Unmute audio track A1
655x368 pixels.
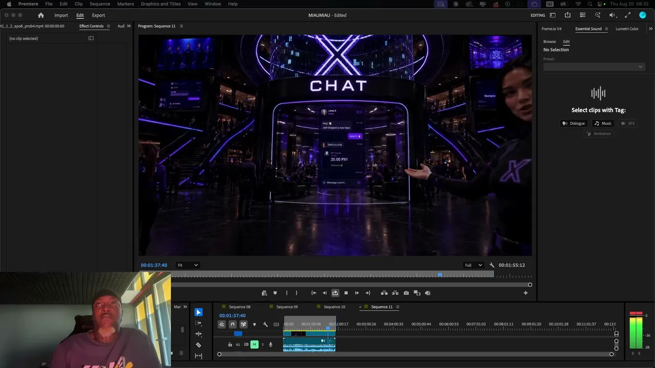pyautogui.click(x=254, y=344)
